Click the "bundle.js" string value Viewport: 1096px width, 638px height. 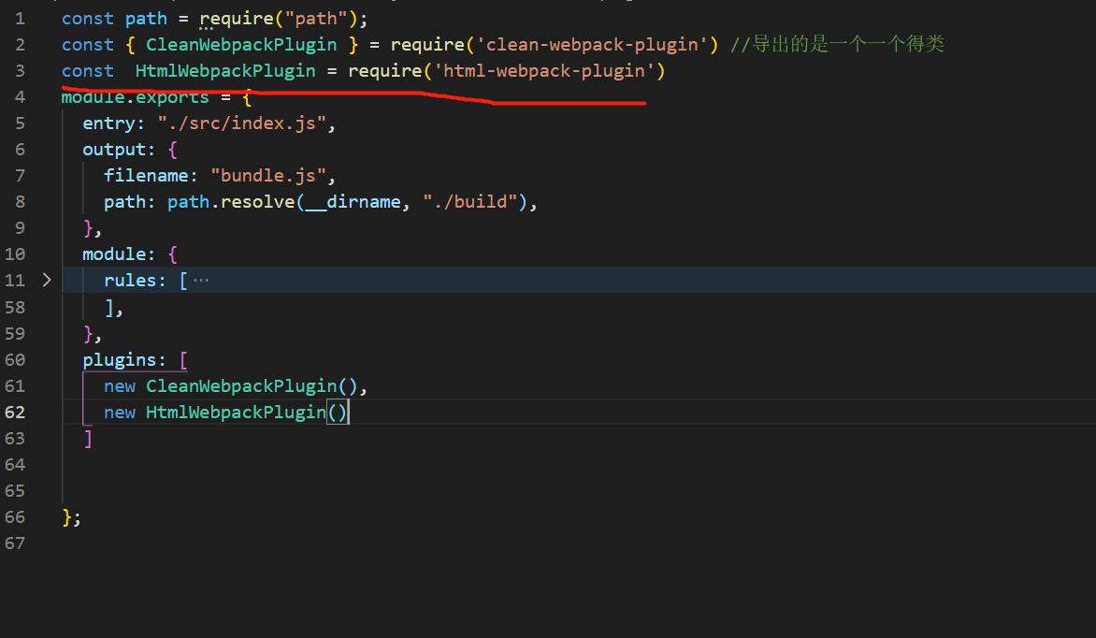[268, 176]
